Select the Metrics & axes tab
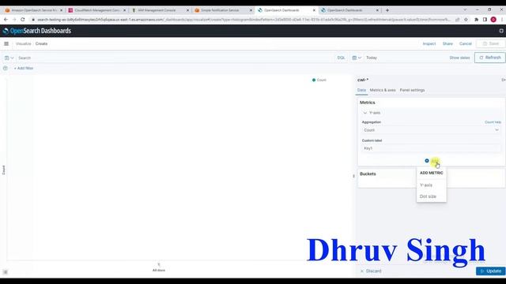 coord(383,90)
